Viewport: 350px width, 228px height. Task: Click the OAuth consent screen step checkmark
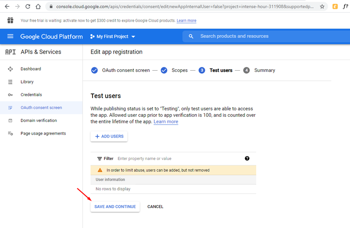(95, 70)
